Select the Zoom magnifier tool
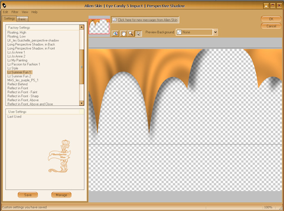Viewport: 284px width, 211px height. tap(131, 33)
